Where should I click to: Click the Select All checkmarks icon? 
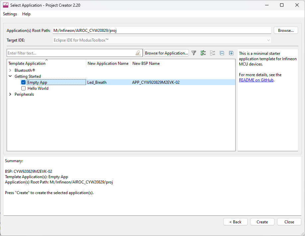coord(203,53)
